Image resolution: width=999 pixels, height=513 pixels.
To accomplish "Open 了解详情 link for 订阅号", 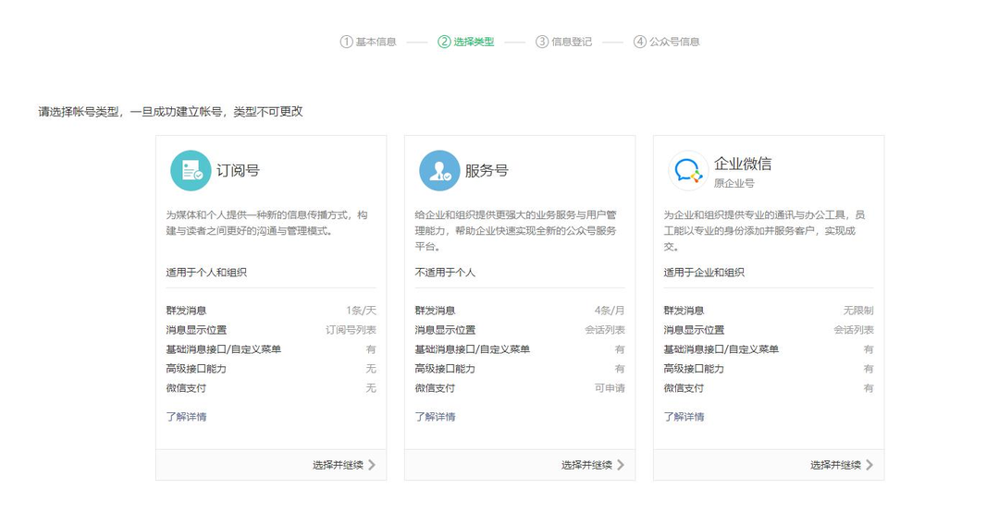I will 186,417.
